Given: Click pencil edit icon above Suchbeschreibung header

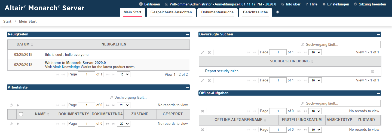Looking at the screenshot, I should tap(203, 52).
